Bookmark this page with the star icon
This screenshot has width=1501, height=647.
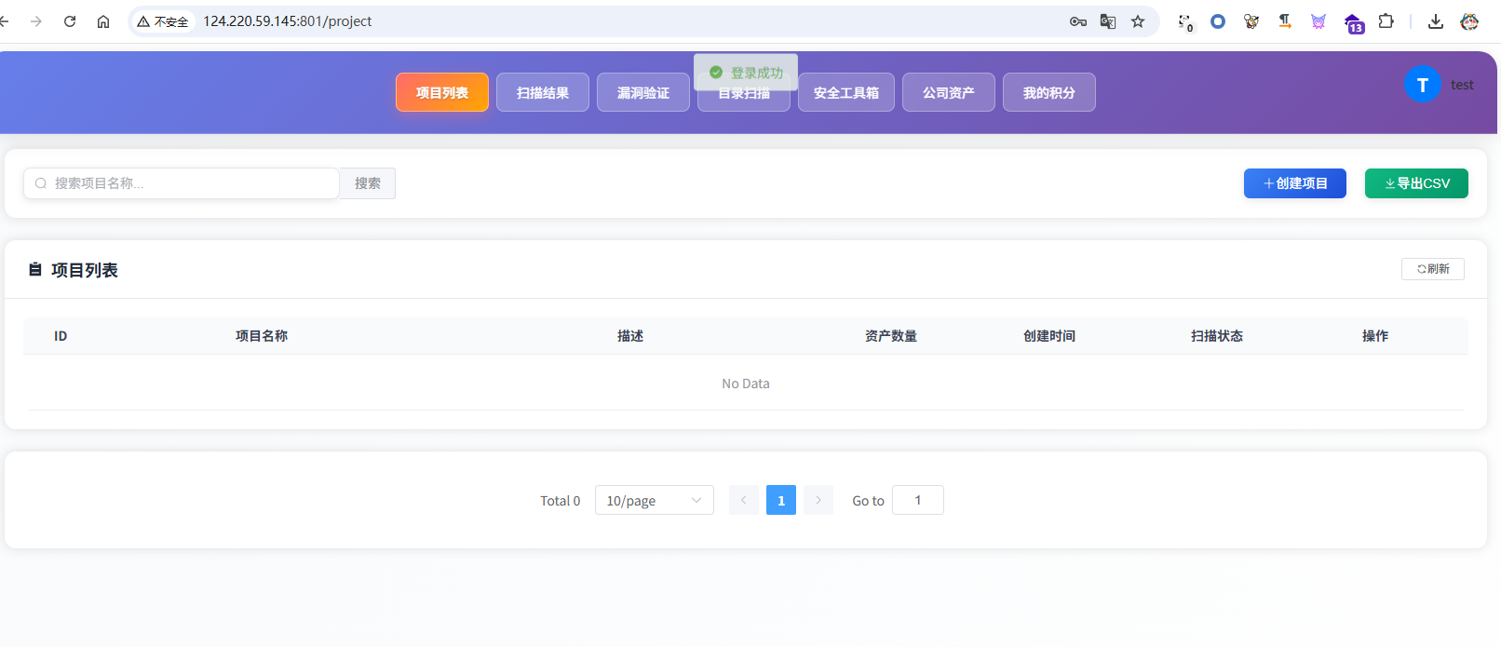tap(1138, 21)
